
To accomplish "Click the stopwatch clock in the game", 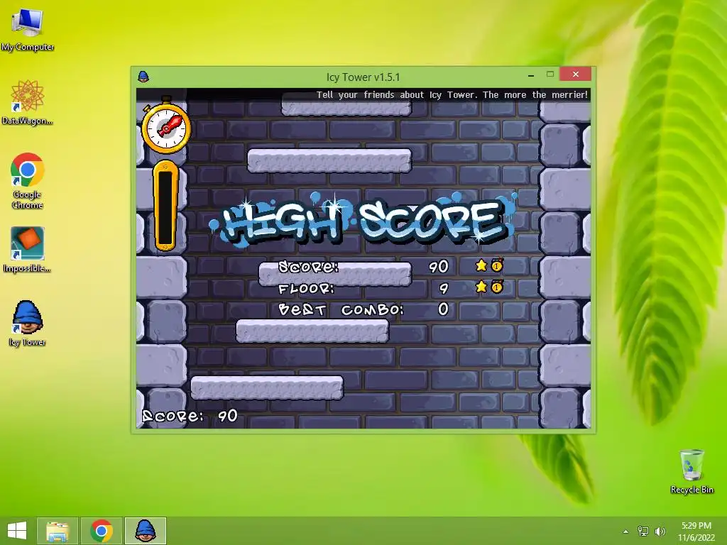I will 166,126.
